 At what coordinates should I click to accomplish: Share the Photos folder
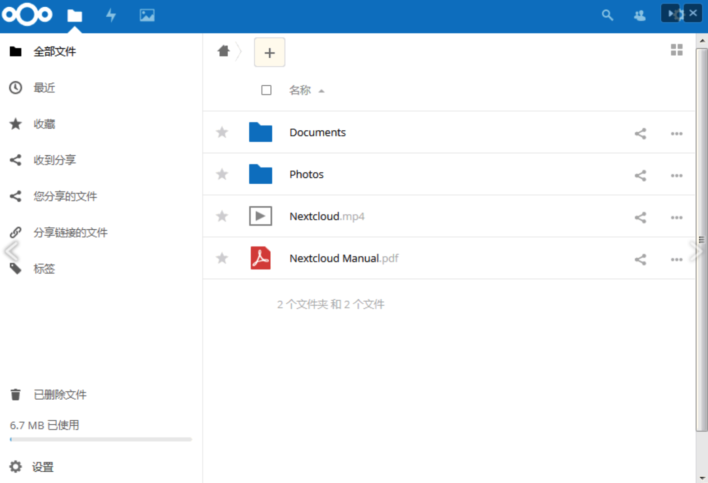click(x=640, y=175)
